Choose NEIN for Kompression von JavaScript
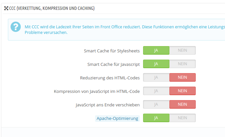Image resolution: width=225 pixels, height=137 pixels. pos(183,91)
